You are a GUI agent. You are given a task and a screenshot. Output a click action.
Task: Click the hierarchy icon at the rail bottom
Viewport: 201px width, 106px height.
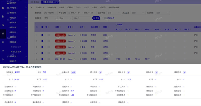click(3, 59)
